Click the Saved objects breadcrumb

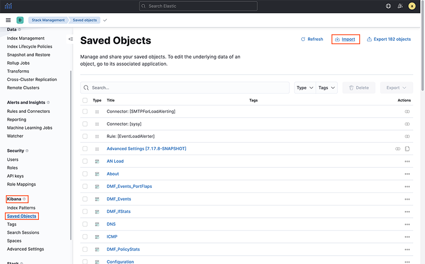click(85, 20)
